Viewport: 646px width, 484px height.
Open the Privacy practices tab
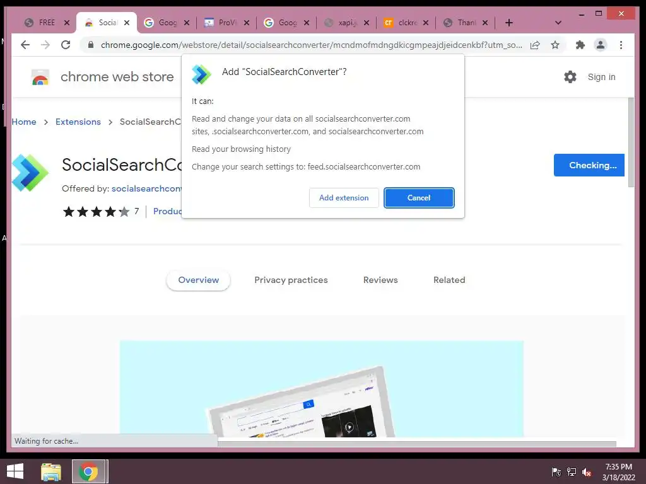tap(291, 280)
